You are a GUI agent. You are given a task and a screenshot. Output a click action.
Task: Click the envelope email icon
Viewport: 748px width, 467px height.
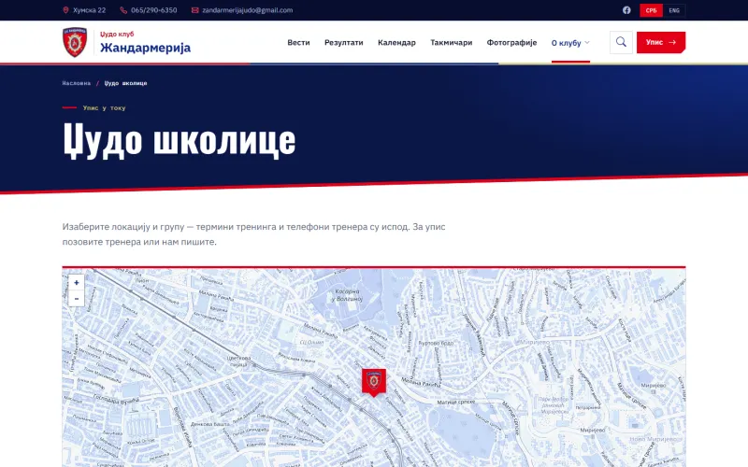click(x=195, y=10)
